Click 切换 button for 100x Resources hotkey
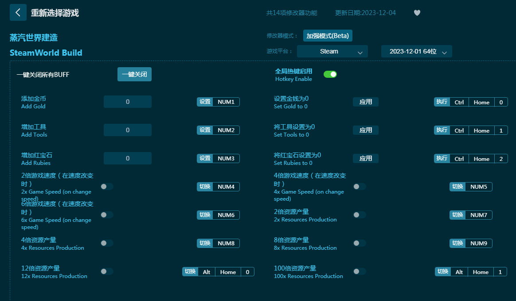The image size is (516, 301). point(443,271)
